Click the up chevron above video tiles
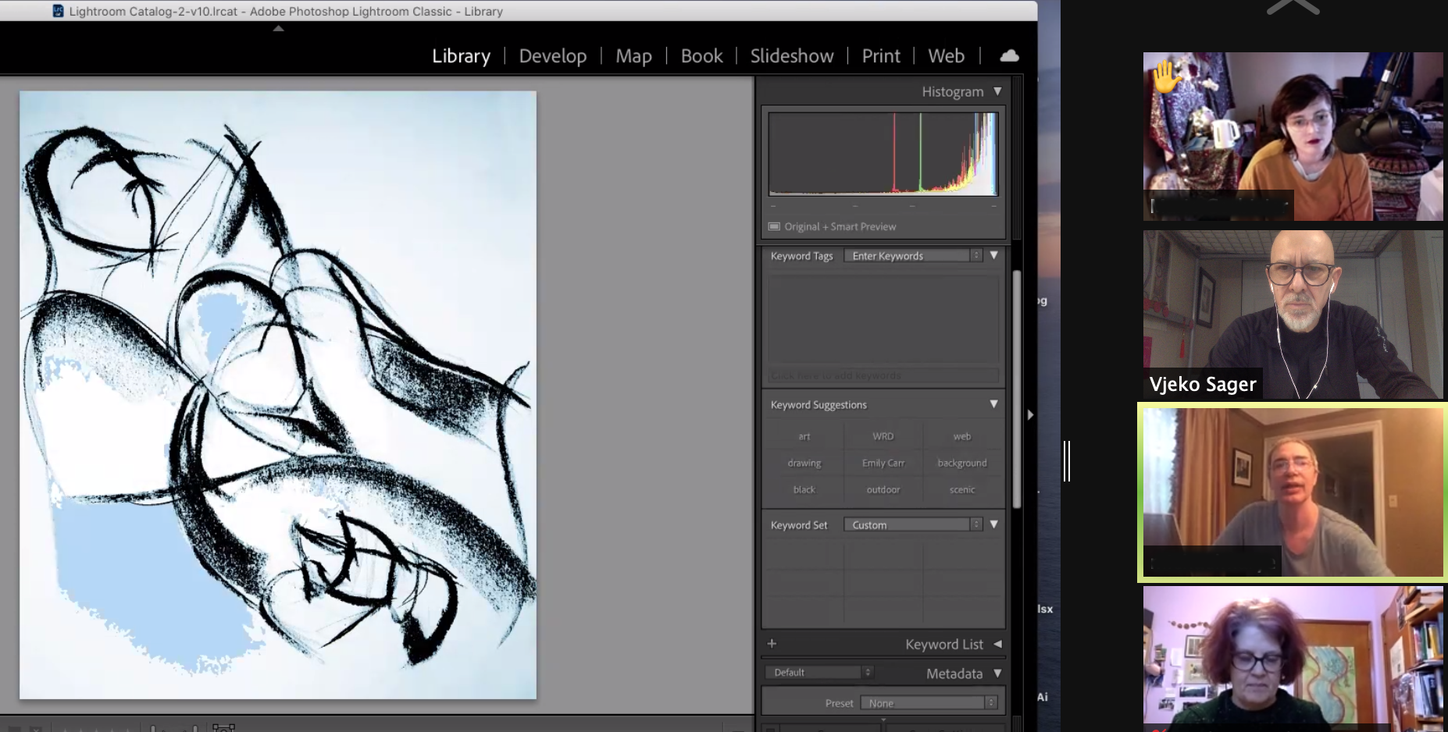The image size is (1448, 732). pyautogui.click(x=1293, y=8)
